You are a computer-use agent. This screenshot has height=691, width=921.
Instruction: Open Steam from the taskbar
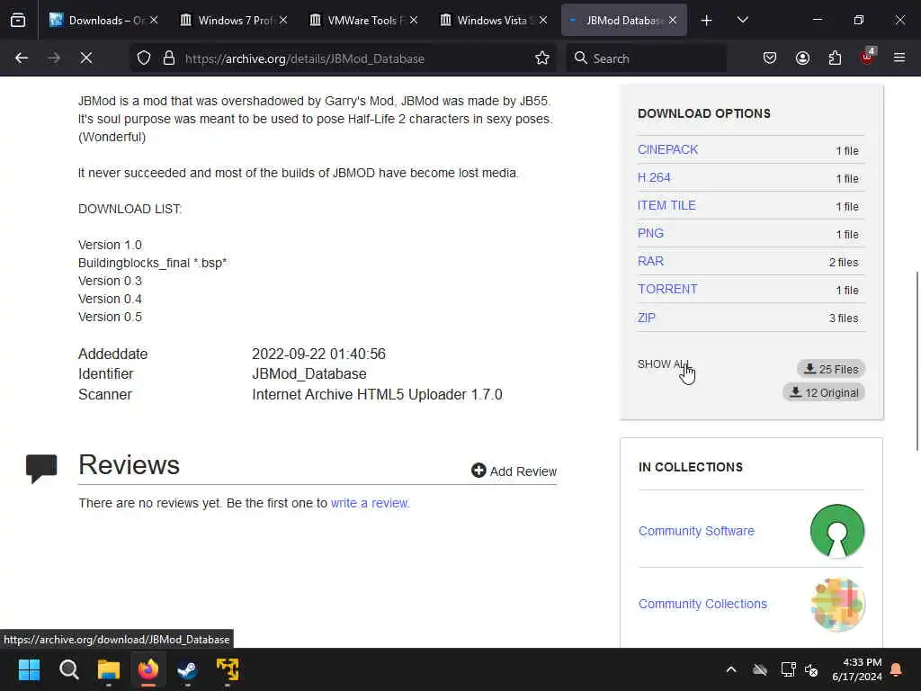tap(187, 669)
